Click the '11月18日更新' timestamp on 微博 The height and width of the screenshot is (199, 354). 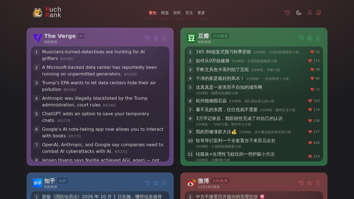pos(209,187)
